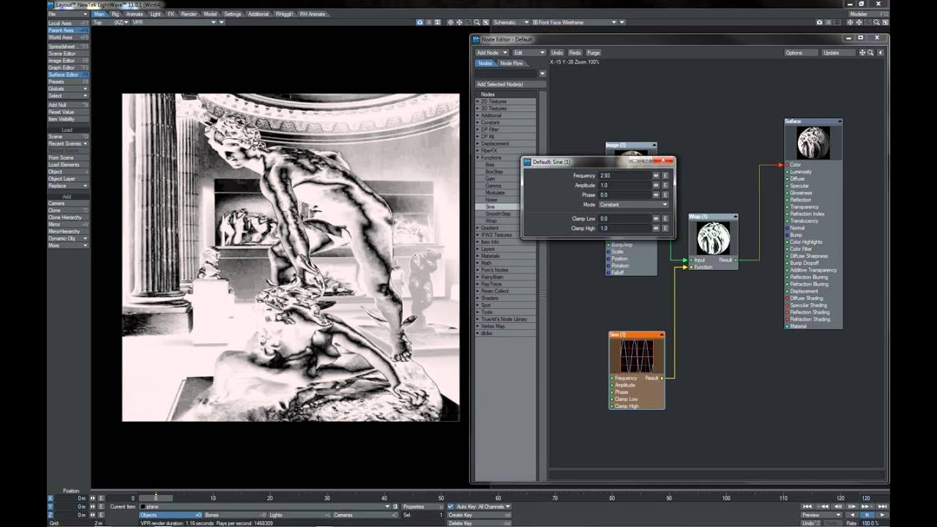Image resolution: width=937 pixels, height=527 pixels.
Task: Click the Clamp High value field
Action: [x=625, y=228]
